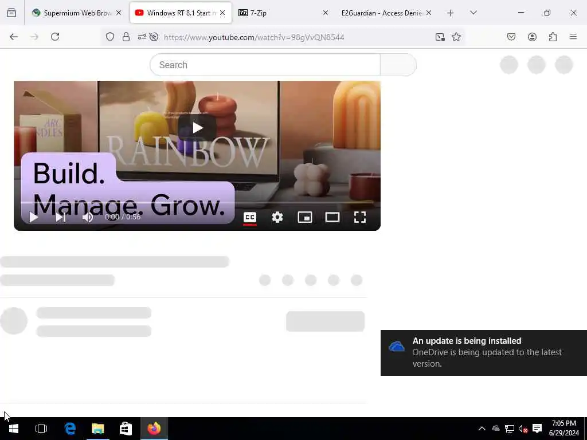
Task: Switch to the E2Guardian Access Denied tab
Action: [387, 13]
